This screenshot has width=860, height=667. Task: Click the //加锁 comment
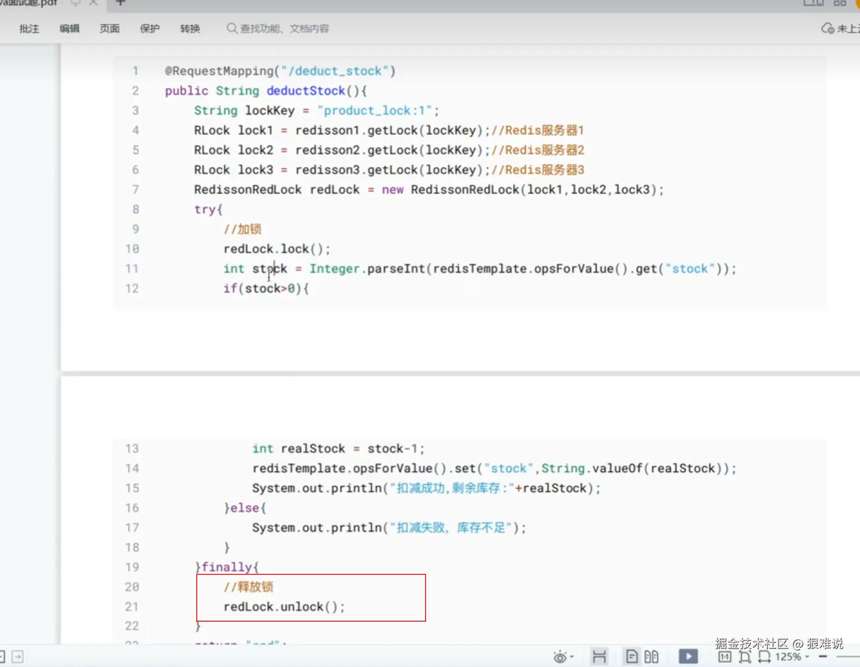(242, 229)
